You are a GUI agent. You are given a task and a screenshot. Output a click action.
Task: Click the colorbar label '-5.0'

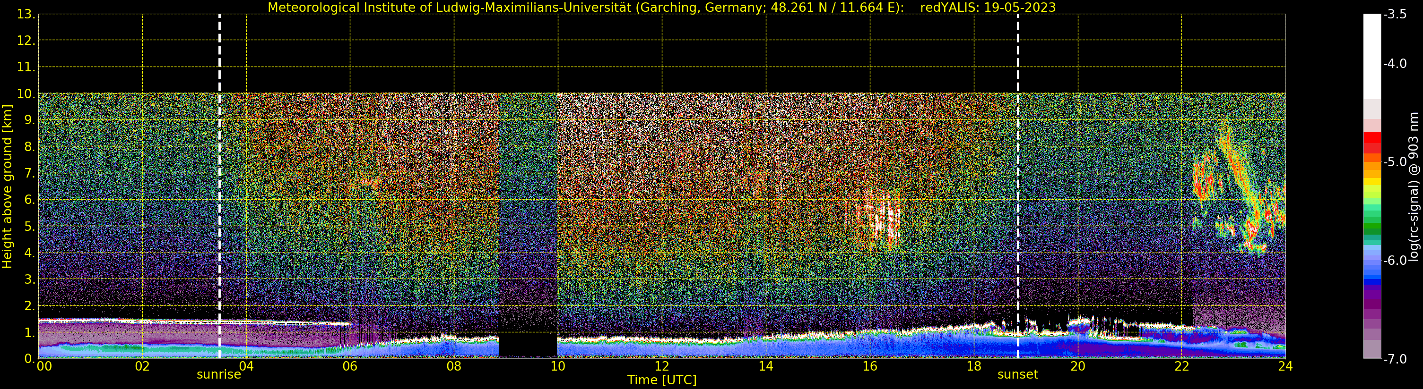[1395, 161]
